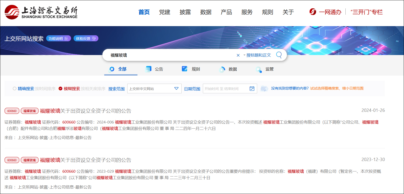Open 党建 navigation menu

(165, 12)
